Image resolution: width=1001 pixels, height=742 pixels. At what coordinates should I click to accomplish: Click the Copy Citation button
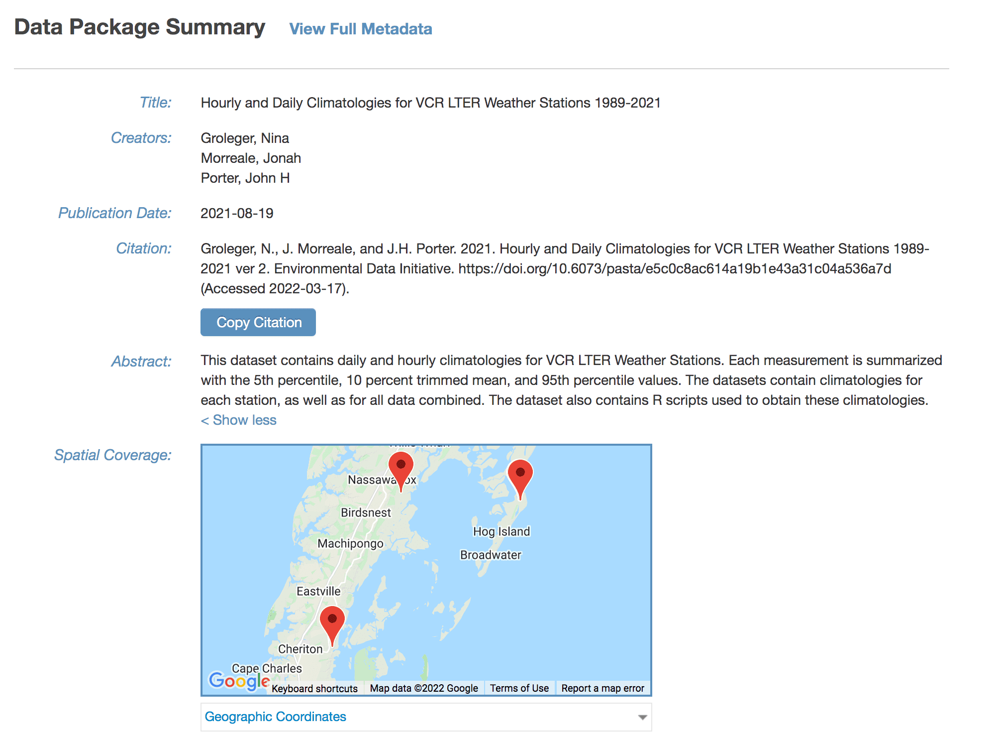(258, 322)
